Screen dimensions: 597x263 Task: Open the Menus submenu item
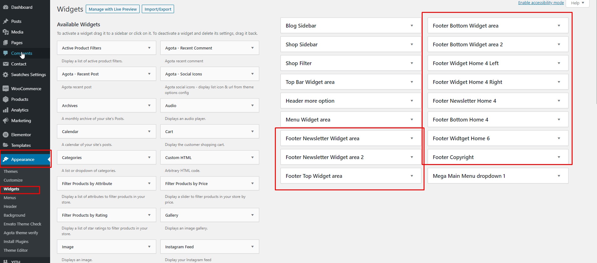point(10,198)
